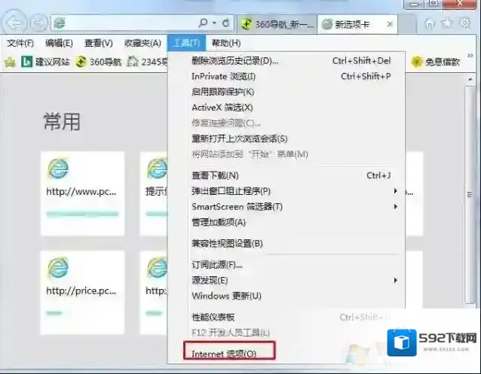
Task: Open the http://www.pc... frequent site tile
Action: click(83, 193)
